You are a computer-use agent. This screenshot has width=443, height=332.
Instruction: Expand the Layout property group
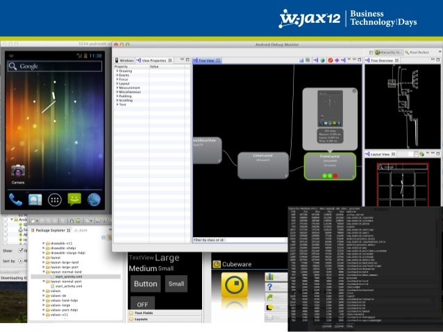pos(117,83)
